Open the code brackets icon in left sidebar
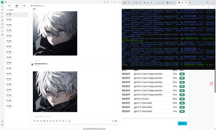 click(2, 31)
